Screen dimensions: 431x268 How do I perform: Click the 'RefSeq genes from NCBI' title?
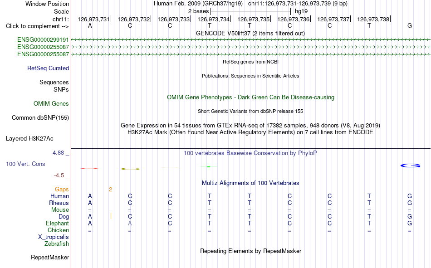251,62
